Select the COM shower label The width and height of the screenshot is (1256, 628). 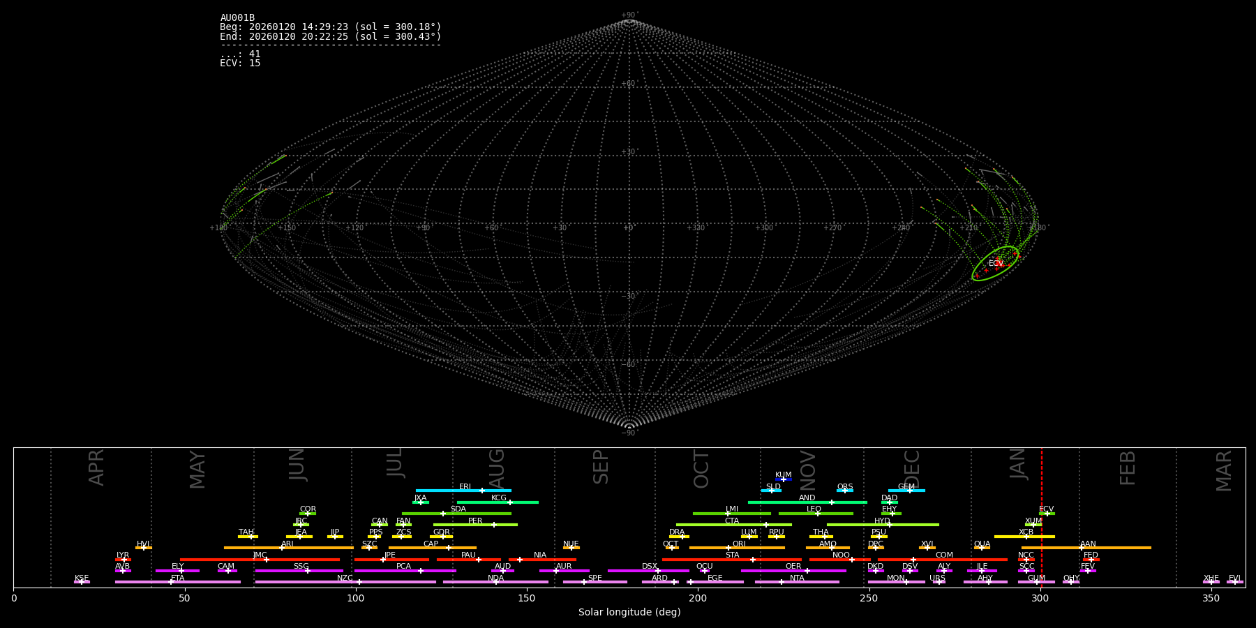(x=944, y=555)
